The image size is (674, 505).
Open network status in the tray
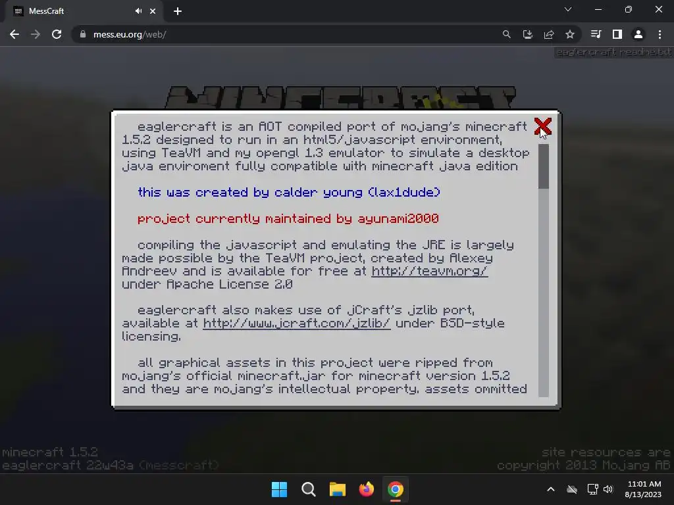pos(593,489)
